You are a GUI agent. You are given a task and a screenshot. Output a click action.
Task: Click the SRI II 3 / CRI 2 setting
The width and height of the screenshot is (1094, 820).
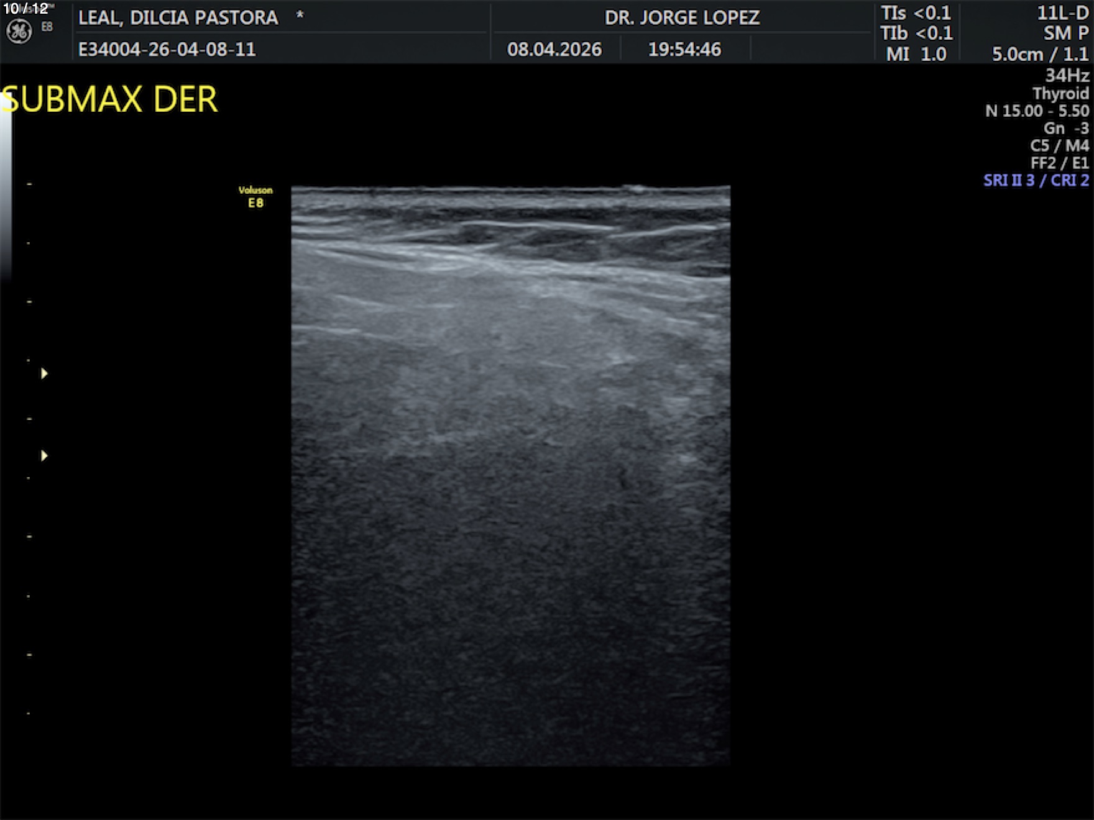[x=1036, y=181]
